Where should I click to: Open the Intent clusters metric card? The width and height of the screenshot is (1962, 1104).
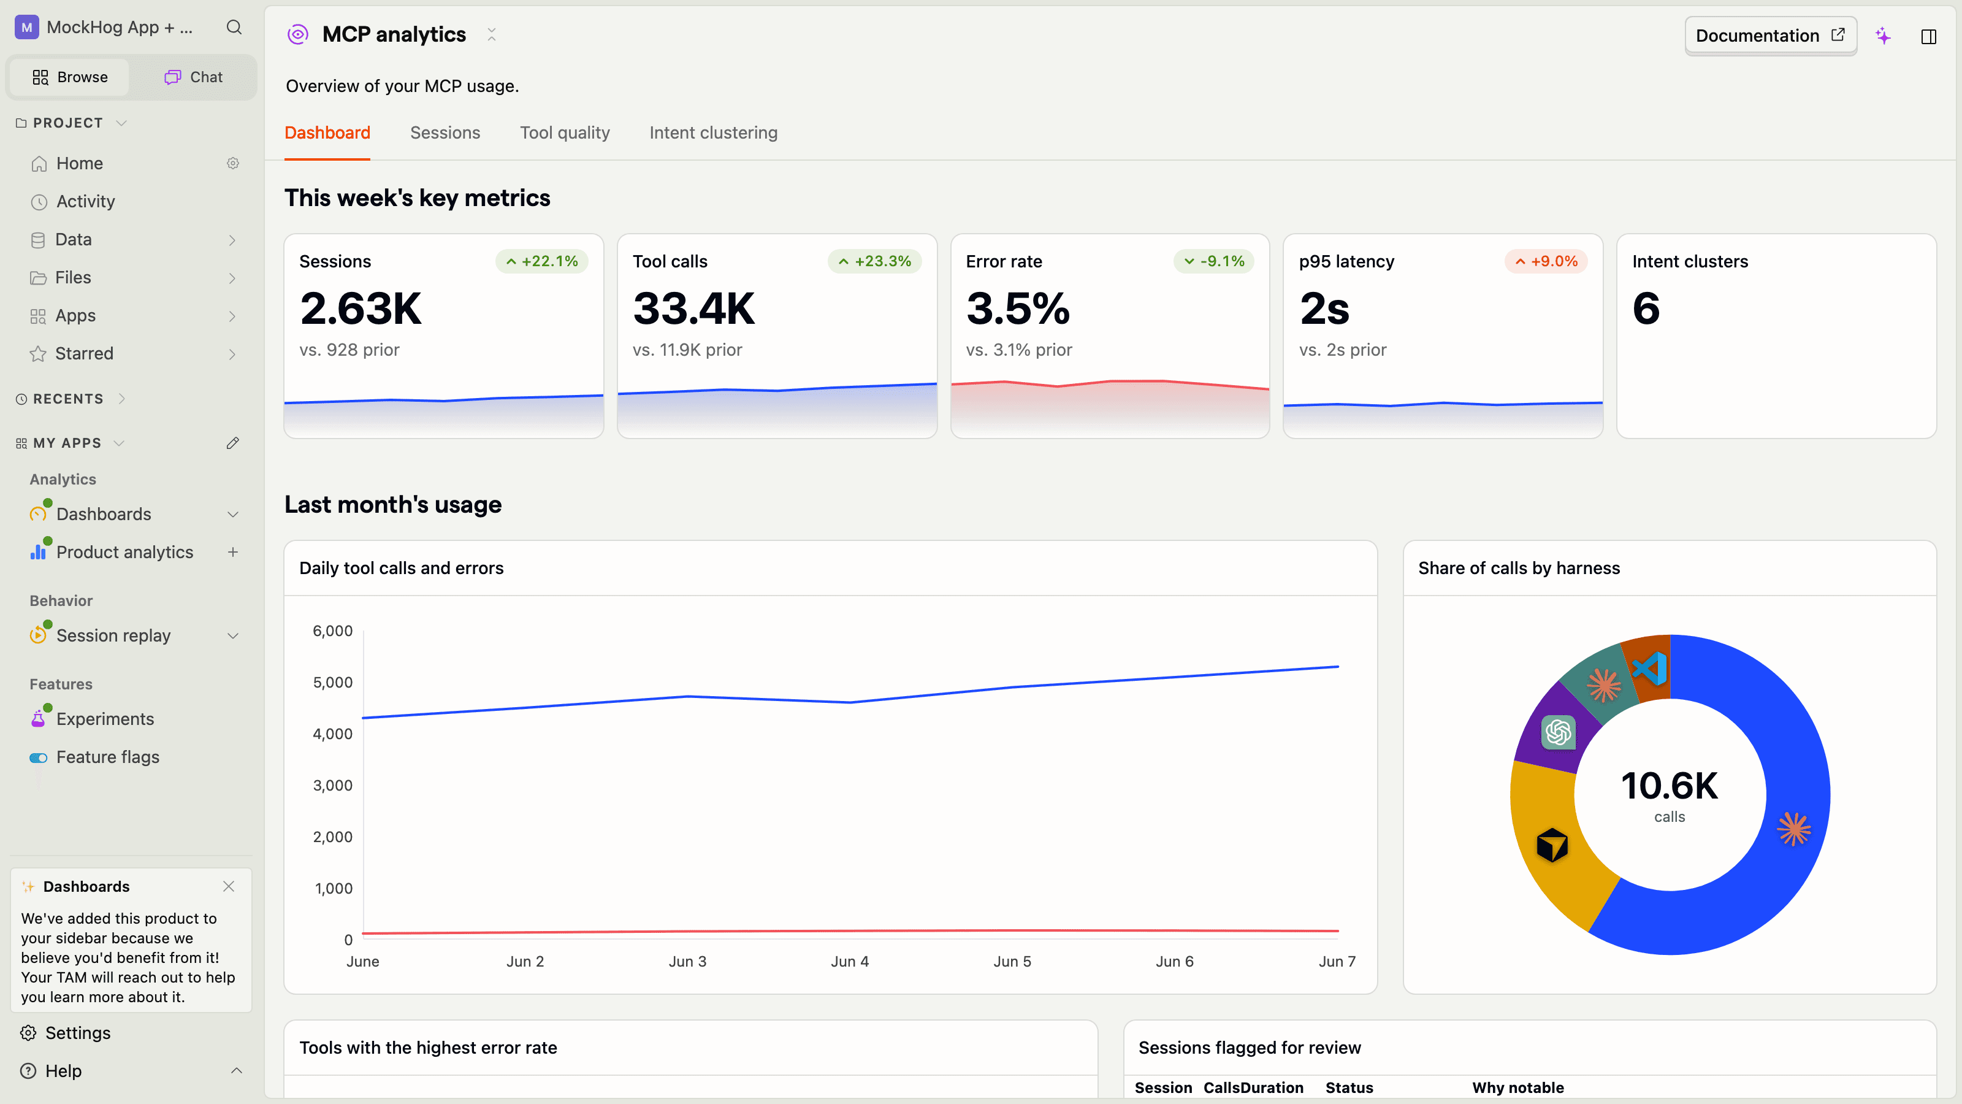(1776, 336)
